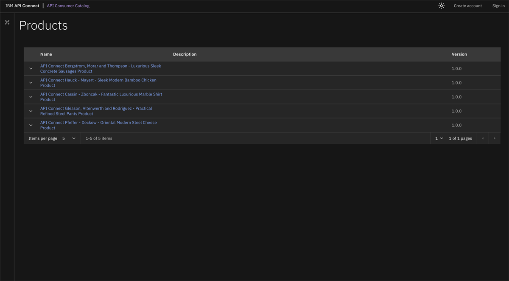Screen dimensions: 509x281
Task: Open Cassin - Zboncak Marble Shirt product
Action: click(x=101, y=97)
